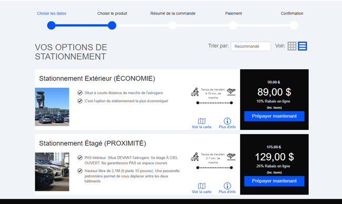
Task: Open info icon for Stationnement Étagé
Action: point(227,186)
